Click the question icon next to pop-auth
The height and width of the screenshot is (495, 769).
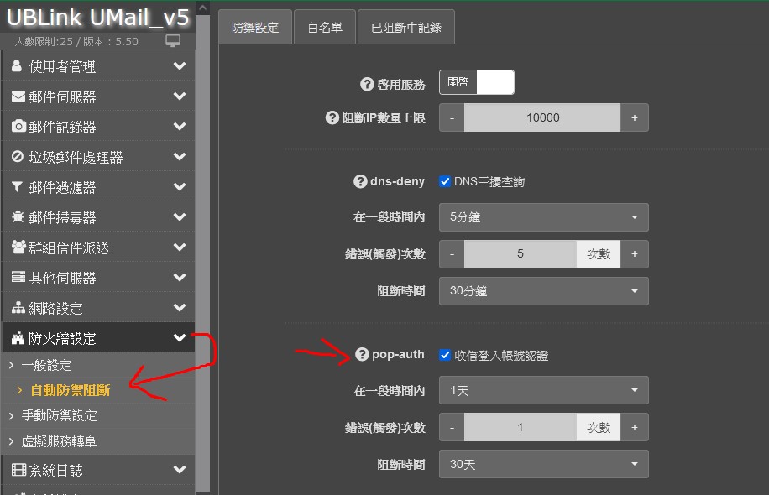[x=363, y=355]
